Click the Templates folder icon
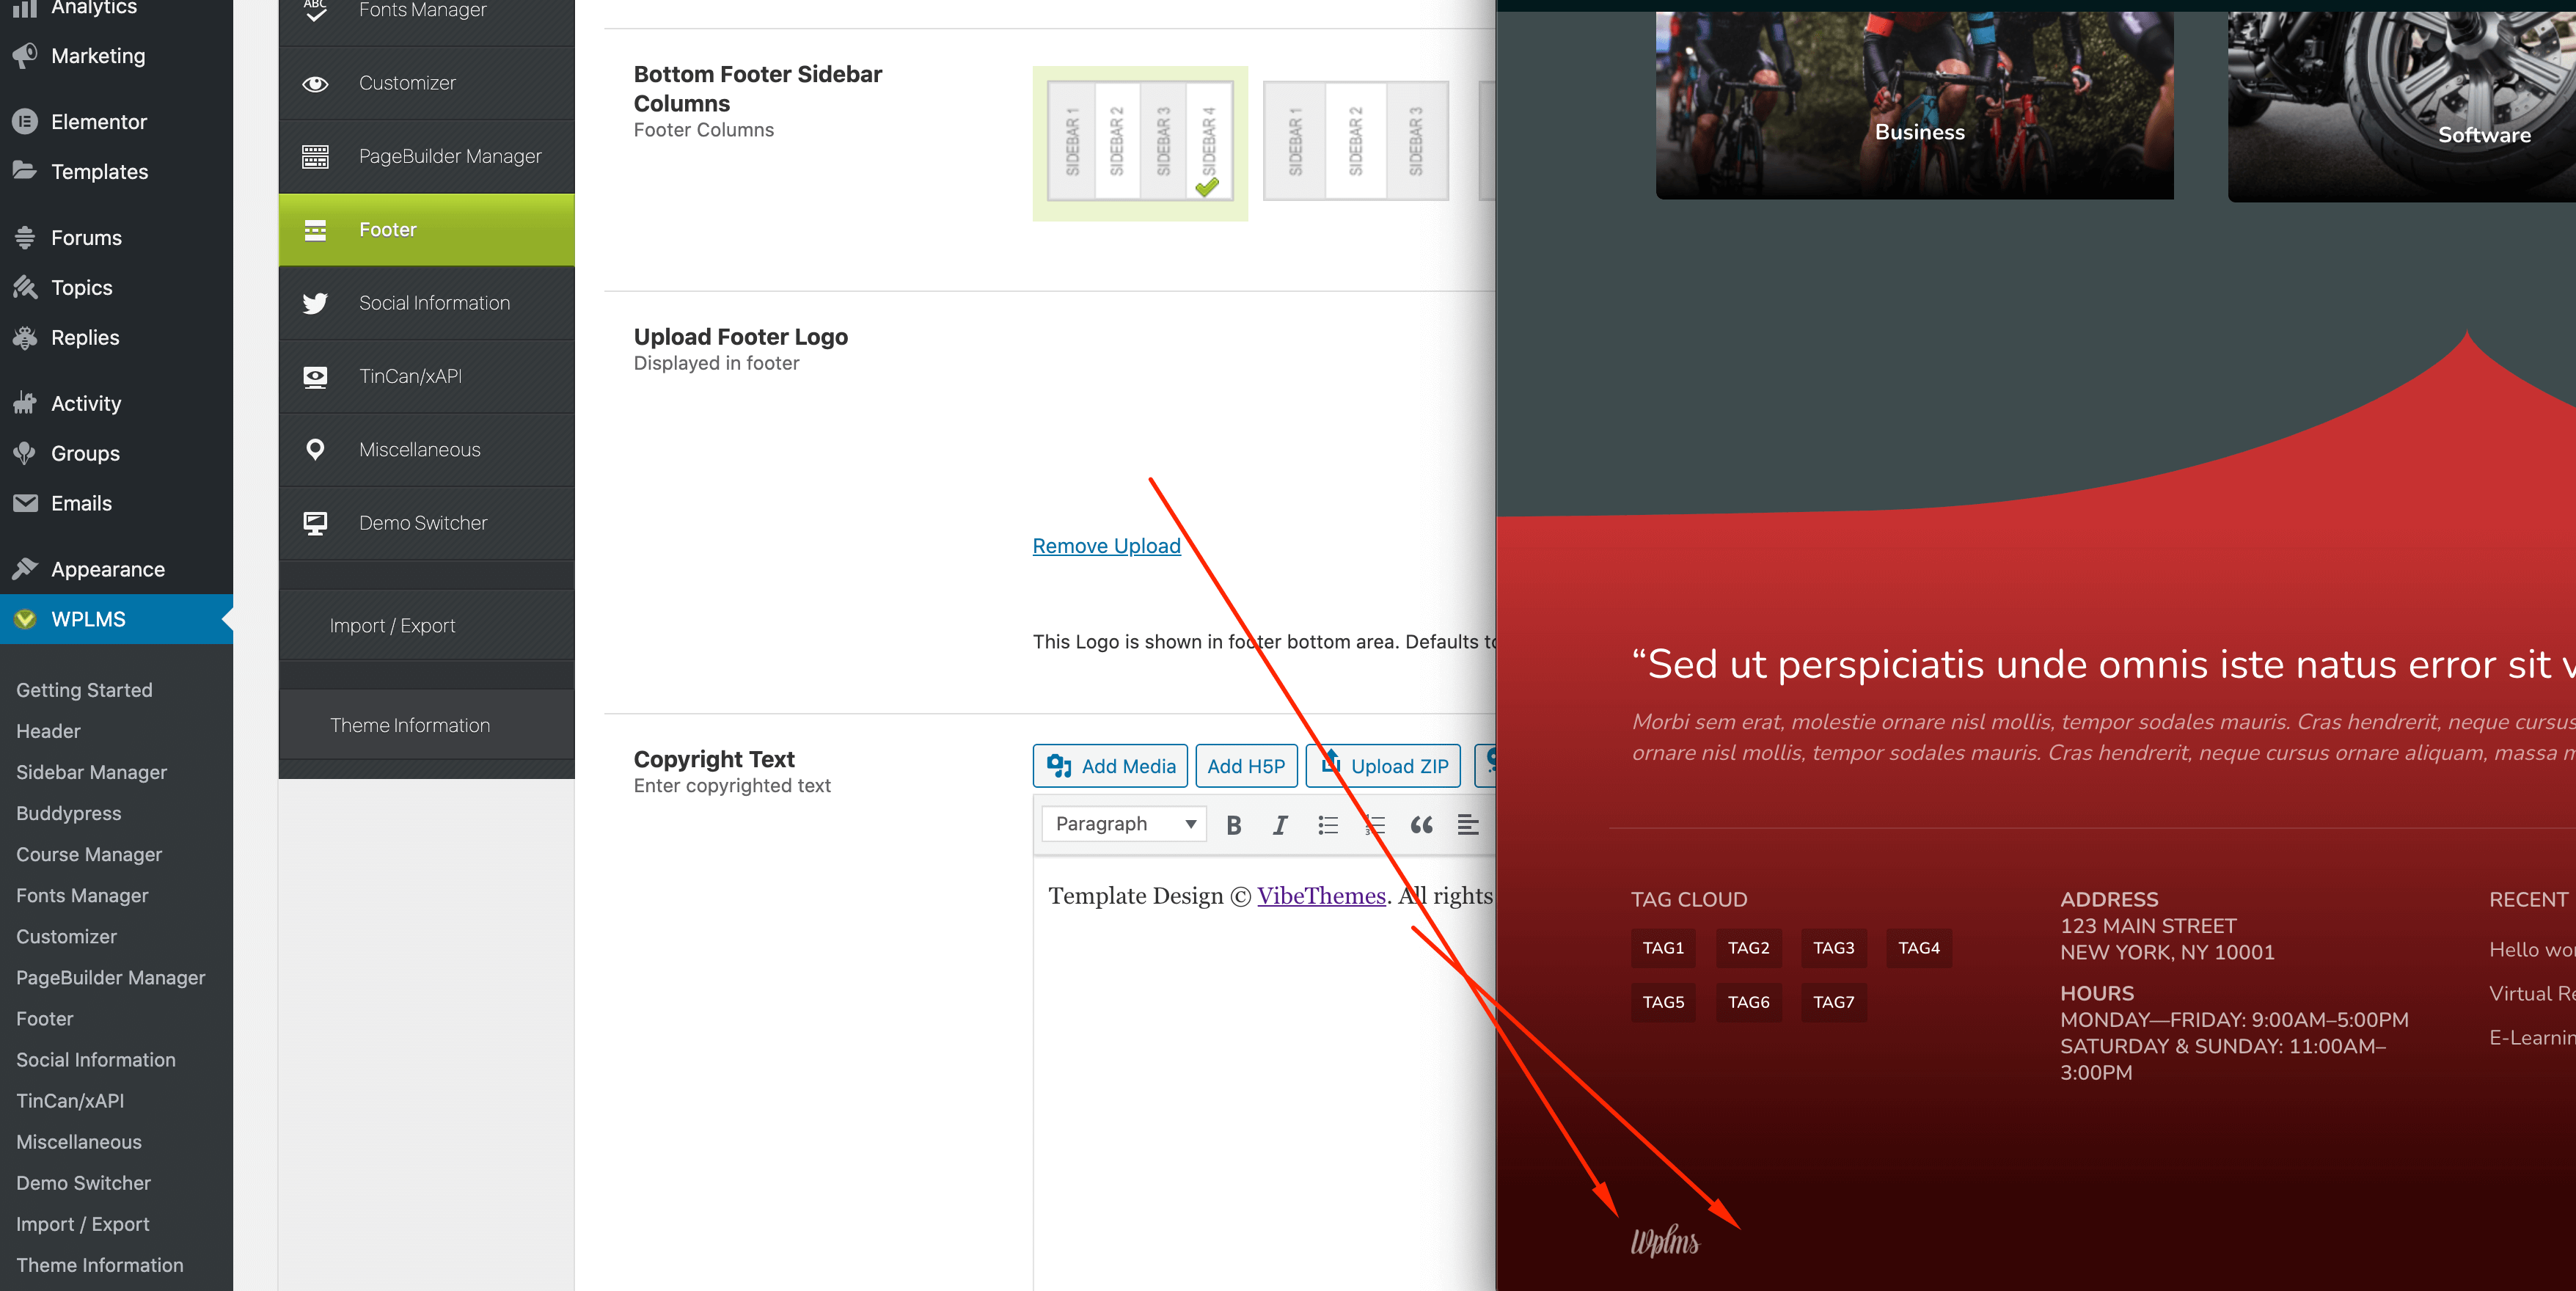Screen dimensions: 2576x1291 [x=25, y=171]
